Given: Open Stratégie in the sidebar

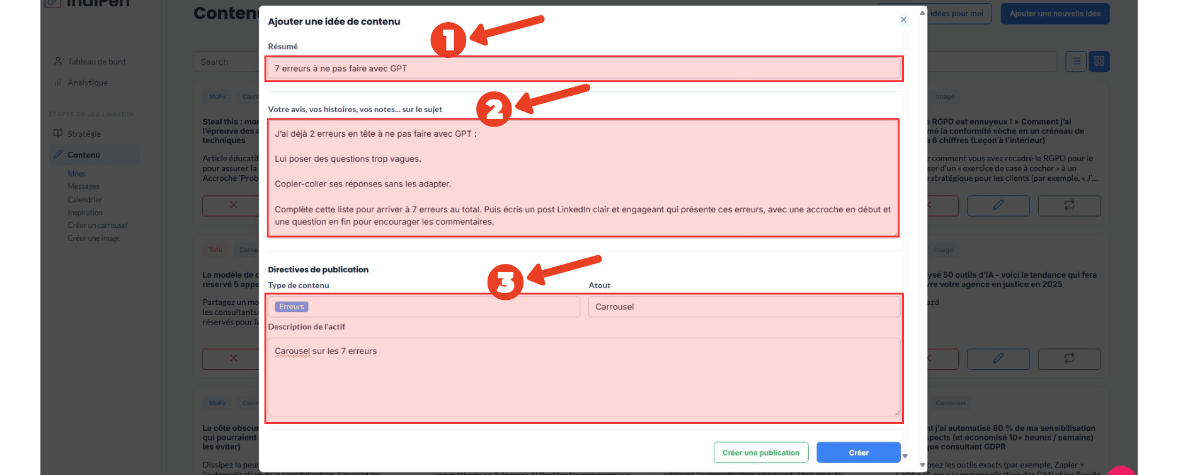Looking at the screenshot, I should (84, 134).
